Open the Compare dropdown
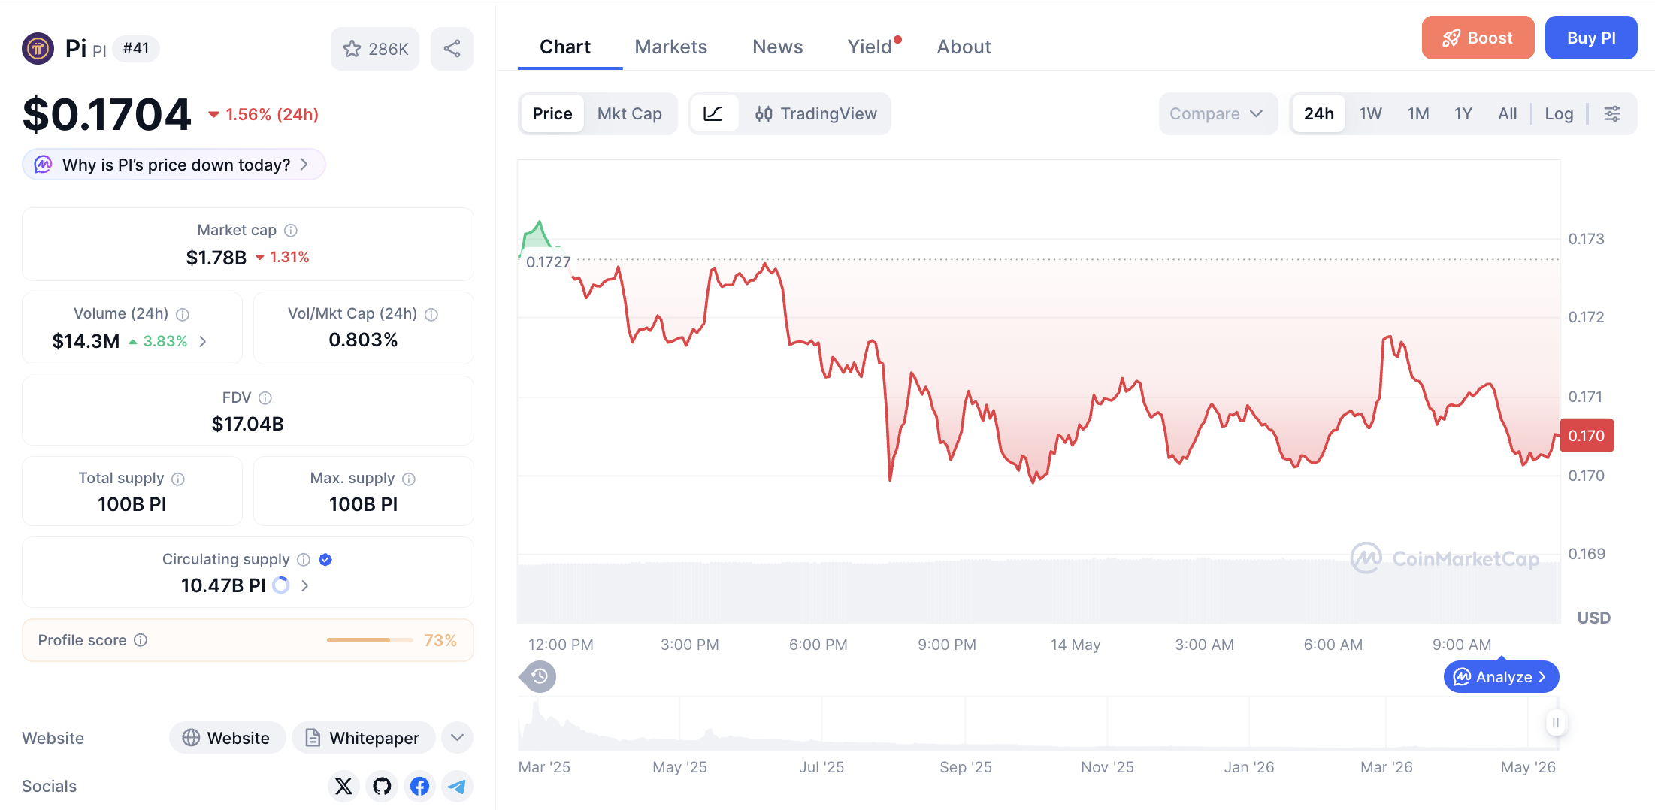 [x=1218, y=113]
